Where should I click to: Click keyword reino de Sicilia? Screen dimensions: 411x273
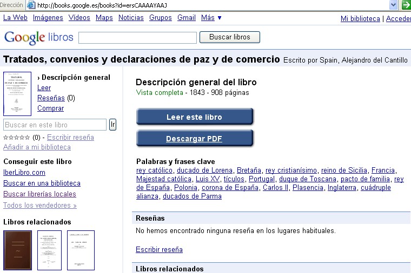[x=344, y=170]
